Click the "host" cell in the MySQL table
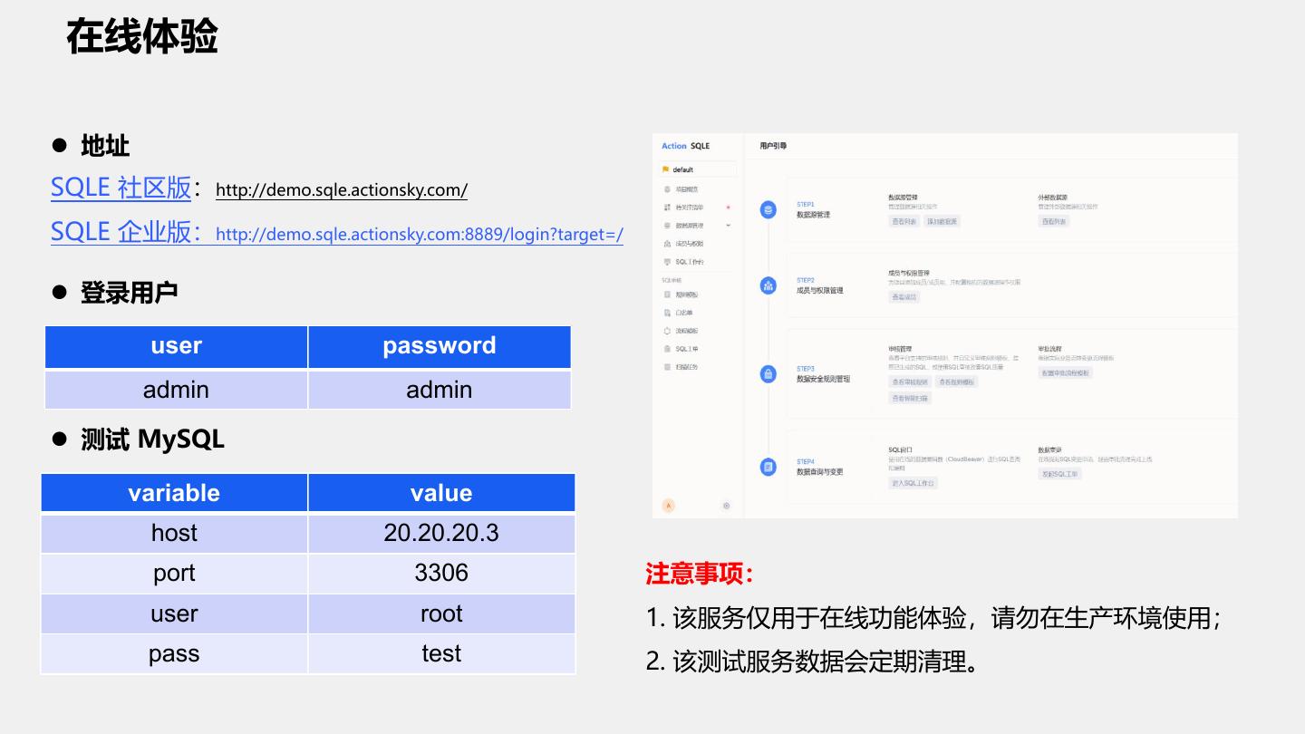The height and width of the screenshot is (734, 1305). pyautogui.click(x=174, y=533)
